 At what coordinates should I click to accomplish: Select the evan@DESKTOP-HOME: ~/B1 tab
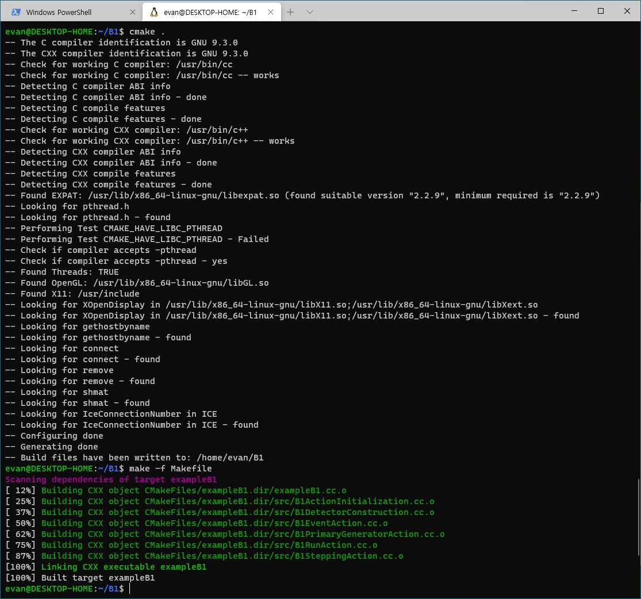coord(210,12)
